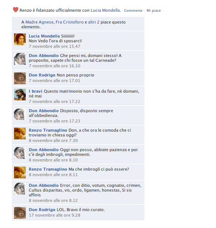This screenshot has width=216, height=228.
Task: Click Lucia Mondella name in first comment
Action: point(44,36)
